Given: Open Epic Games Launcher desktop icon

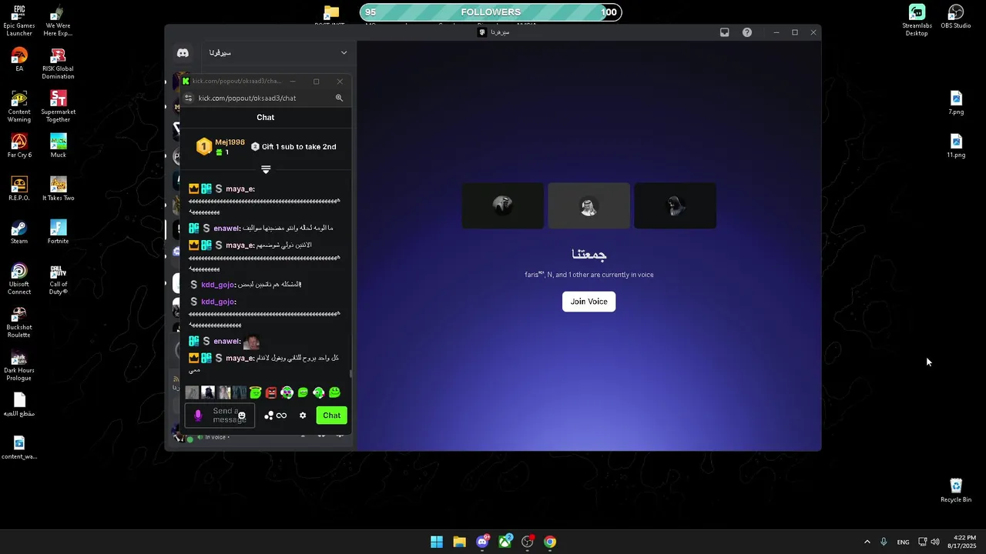Looking at the screenshot, I should pos(19,21).
